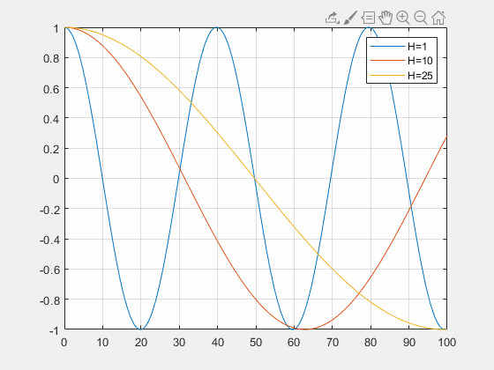Enable the Data Tips tool
The height and width of the screenshot is (370, 494).
[368, 18]
